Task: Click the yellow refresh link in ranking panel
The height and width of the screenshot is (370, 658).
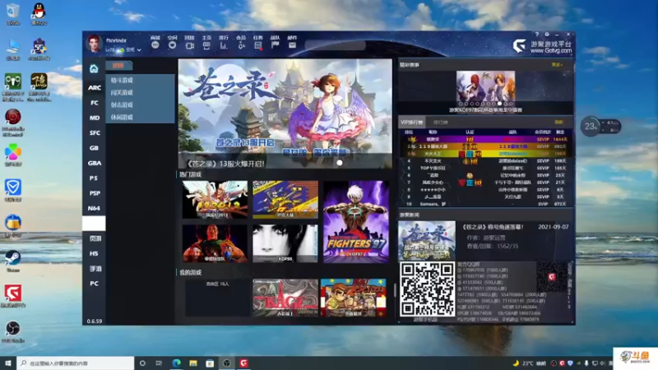Action: click(559, 123)
